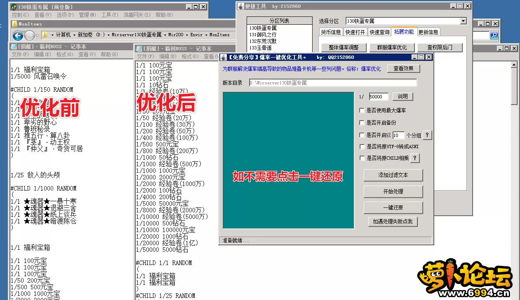Click 一键还原 button
Viewport: 520px width, 300px height.
point(393,207)
